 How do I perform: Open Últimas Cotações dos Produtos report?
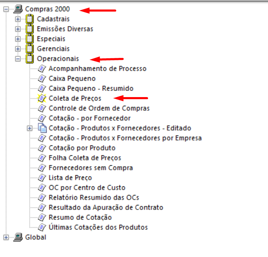98,227
